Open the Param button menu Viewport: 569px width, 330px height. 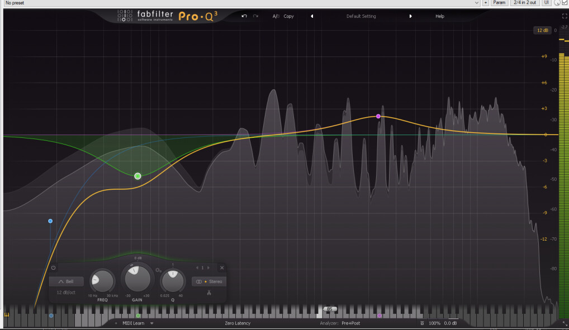tap(499, 3)
